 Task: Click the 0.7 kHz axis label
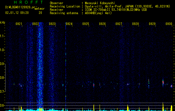click(x=3, y=92)
